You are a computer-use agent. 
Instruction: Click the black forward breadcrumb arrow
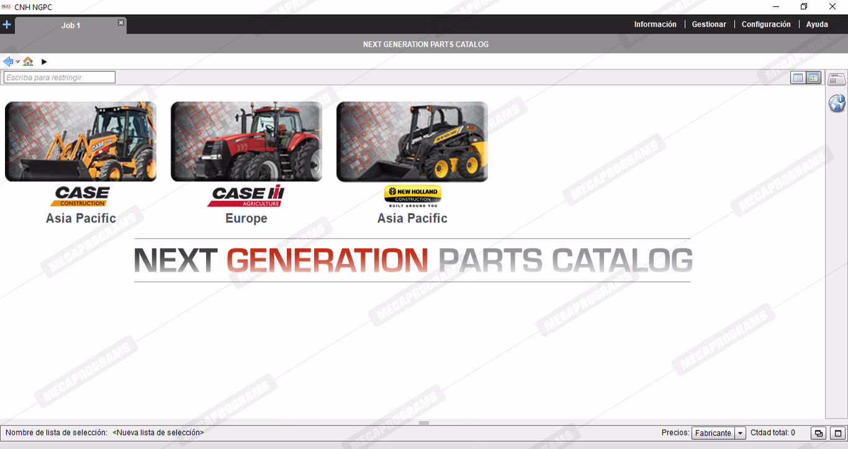point(44,61)
